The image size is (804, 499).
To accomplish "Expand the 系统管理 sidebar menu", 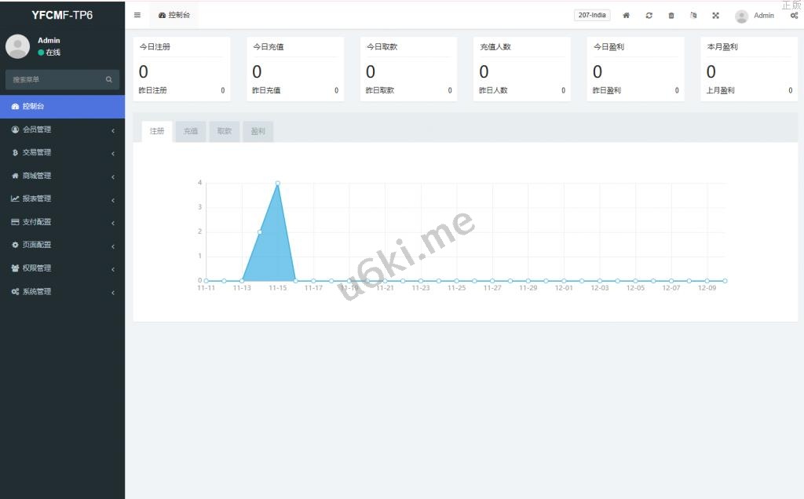I will pyautogui.click(x=62, y=292).
